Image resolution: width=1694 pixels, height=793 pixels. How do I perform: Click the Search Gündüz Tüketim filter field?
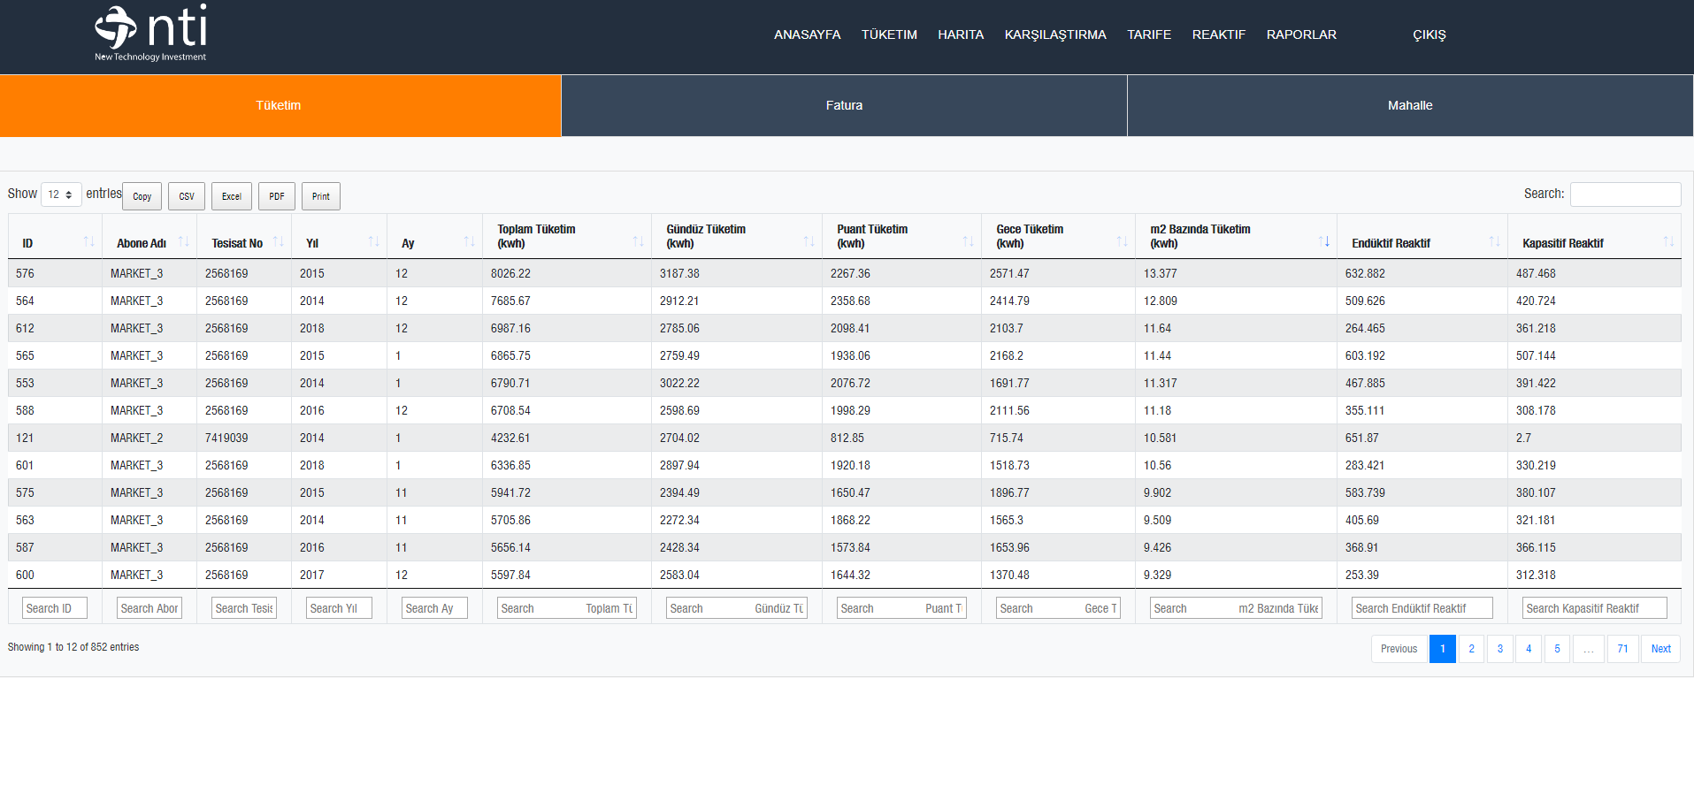point(737,608)
